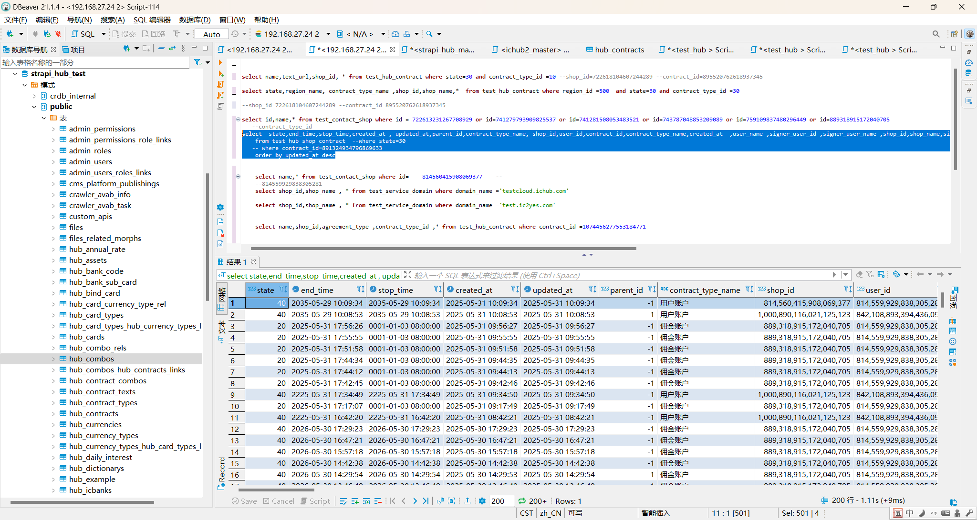Click the Save button in results bar
This screenshot has height=520, width=977.
tap(244, 501)
